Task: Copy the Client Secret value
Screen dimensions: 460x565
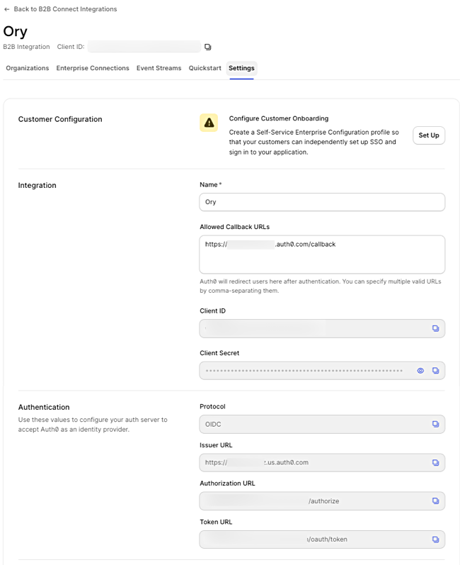Action: coord(435,371)
